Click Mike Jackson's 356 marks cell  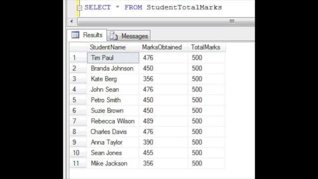(163, 164)
